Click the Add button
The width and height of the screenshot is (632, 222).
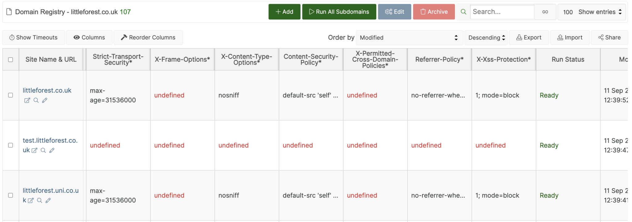tap(284, 12)
